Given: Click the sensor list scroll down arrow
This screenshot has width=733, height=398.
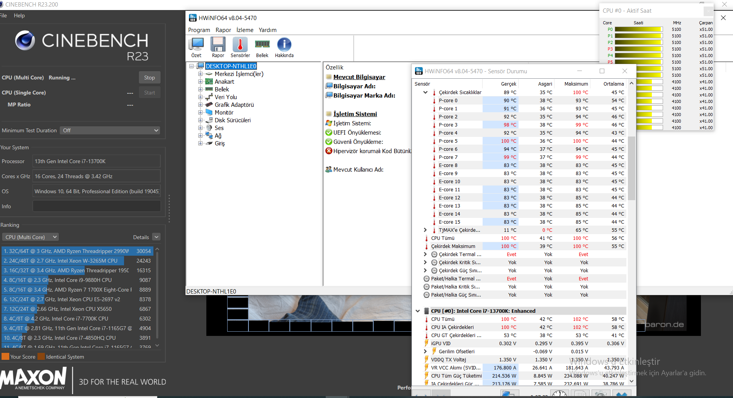Looking at the screenshot, I should coord(631,381).
